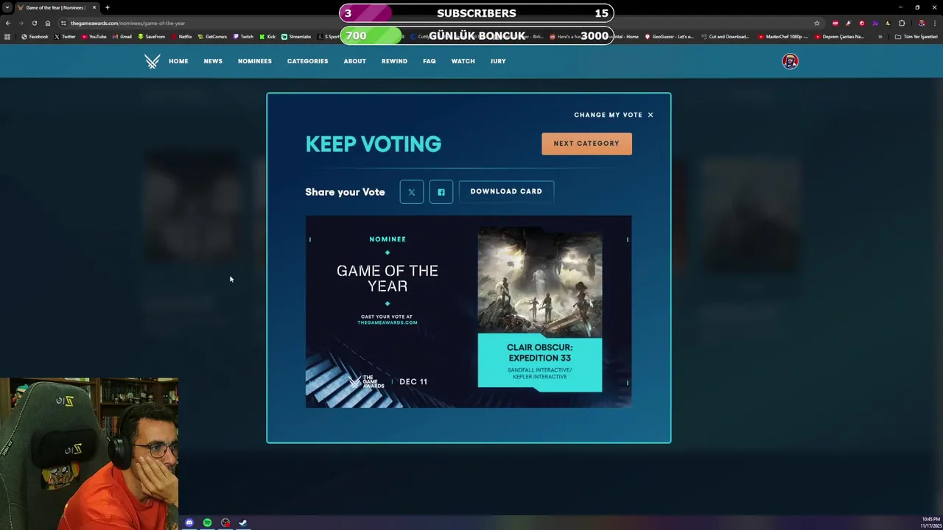Click the Clair Obscur vote card image

click(x=469, y=311)
